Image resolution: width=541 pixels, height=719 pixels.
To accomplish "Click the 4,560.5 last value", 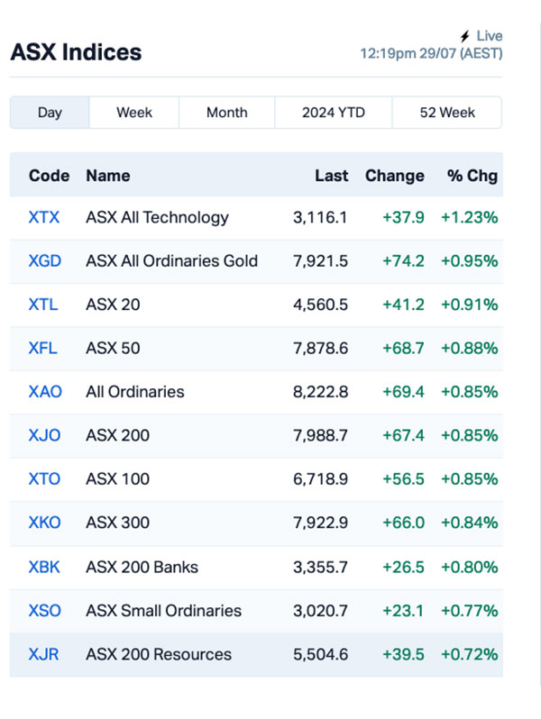I will click(321, 305).
